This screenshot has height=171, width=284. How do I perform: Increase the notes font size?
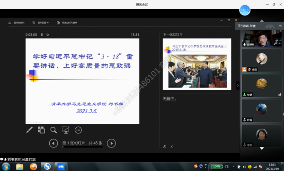[164, 147]
